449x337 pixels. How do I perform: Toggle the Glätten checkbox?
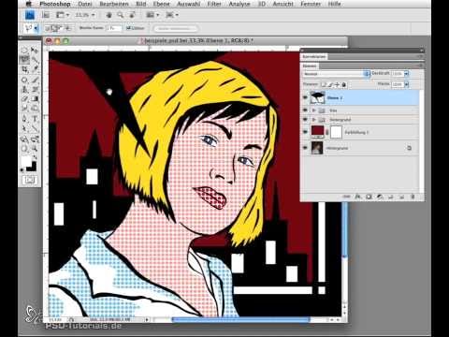click(x=128, y=28)
